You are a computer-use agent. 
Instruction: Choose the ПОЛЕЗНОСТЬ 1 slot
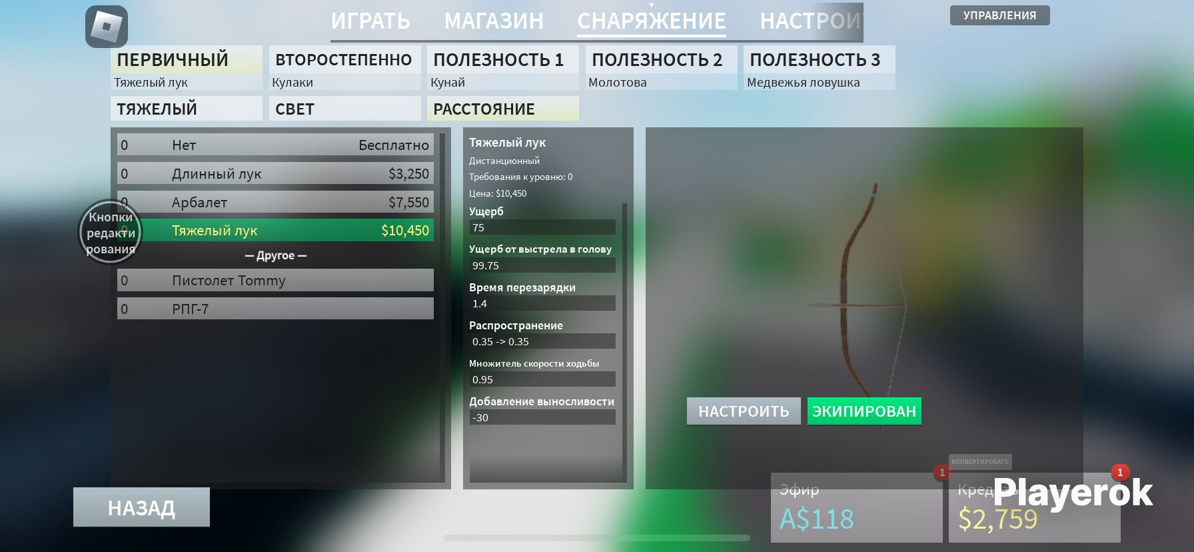tap(503, 67)
